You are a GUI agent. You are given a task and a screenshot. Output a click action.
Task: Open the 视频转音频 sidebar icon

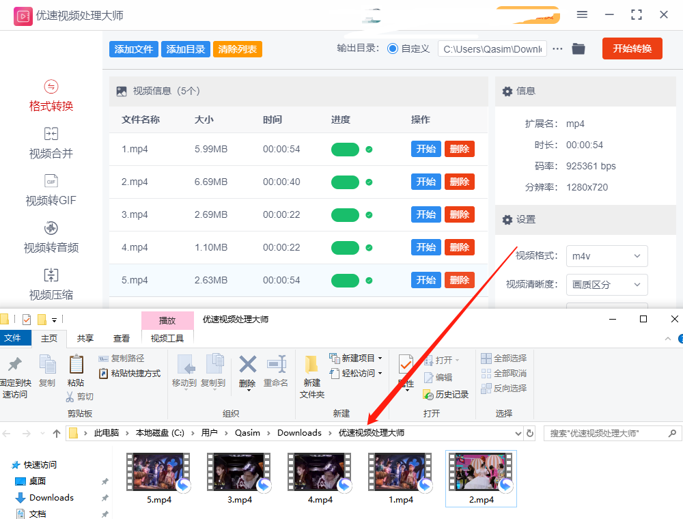pyautogui.click(x=51, y=227)
